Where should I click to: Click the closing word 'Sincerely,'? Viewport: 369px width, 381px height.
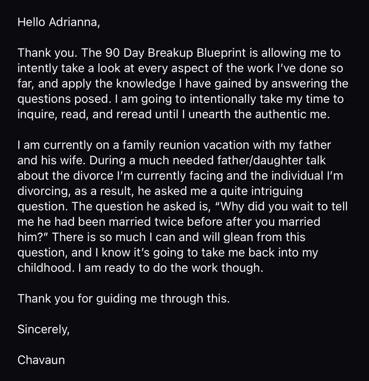[x=43, y=329]
